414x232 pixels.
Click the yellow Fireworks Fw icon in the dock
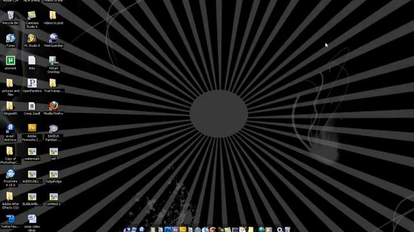[x=182, y=229]
